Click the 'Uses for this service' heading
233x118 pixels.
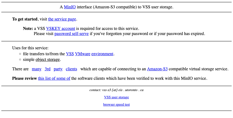point(30,48)
